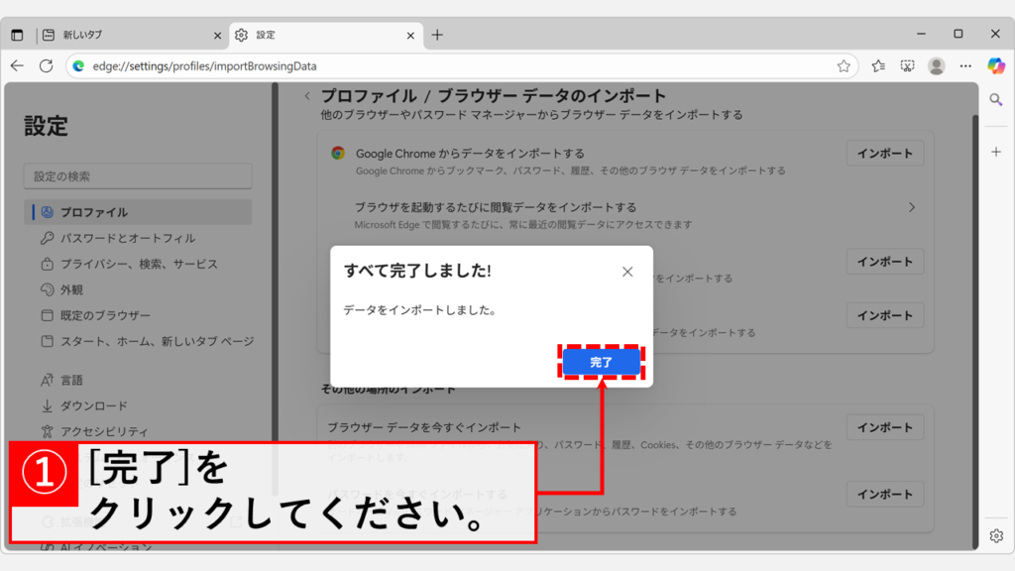Select the 設定 tab

click(x=325, y=35)
